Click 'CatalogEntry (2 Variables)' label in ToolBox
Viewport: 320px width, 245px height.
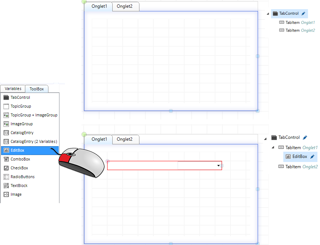tap(34, 141)
